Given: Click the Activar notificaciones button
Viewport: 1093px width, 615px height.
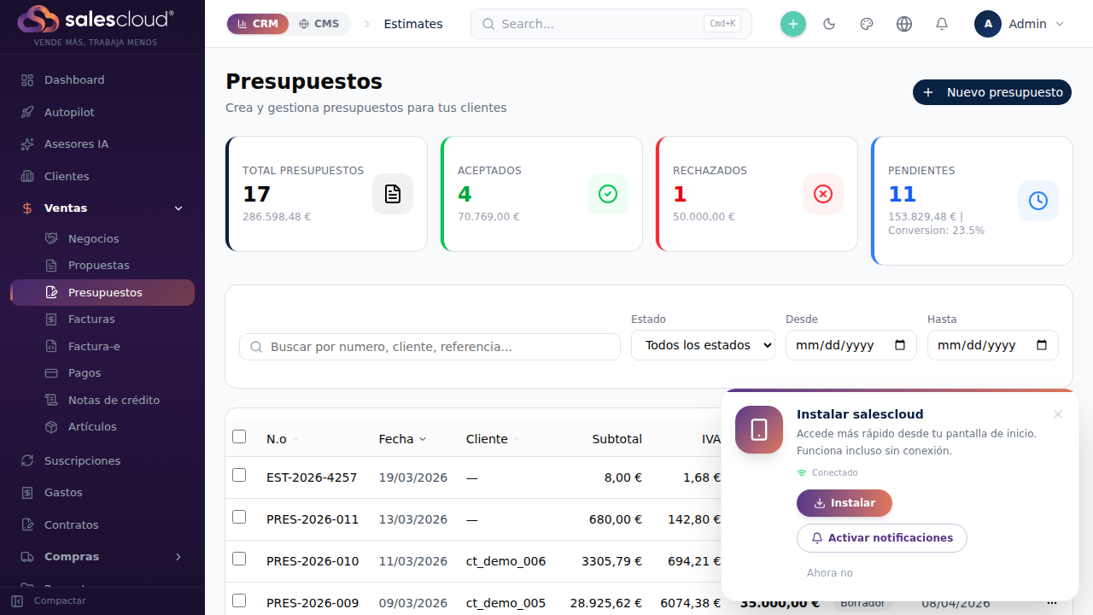Looking at the screenshot, I should tap(881, 538).
